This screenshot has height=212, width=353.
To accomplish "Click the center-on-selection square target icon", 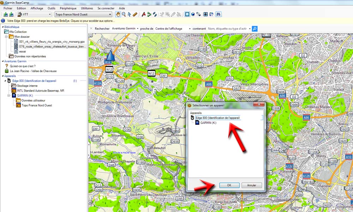I will point(205,14).
